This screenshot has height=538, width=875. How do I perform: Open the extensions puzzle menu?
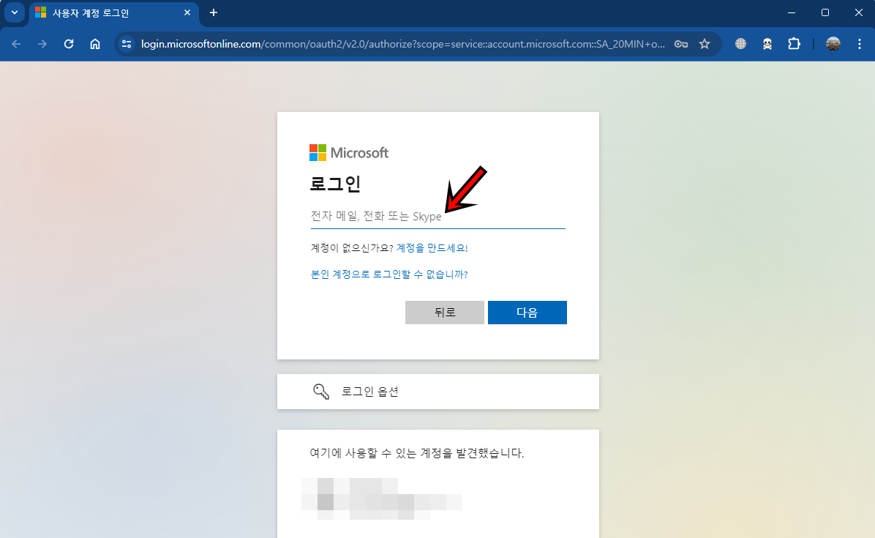[x=794, y=44]
